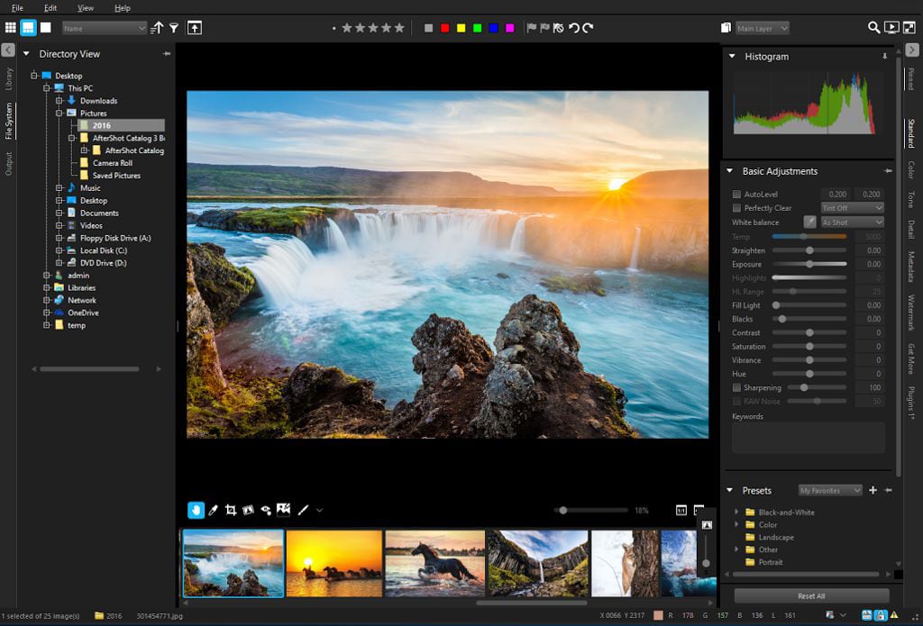Open the Name sort dropdown
Screen dimensions: 923x626
(105, 28)
